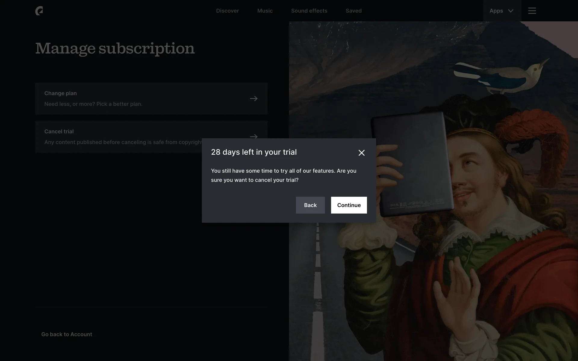Screen dimensions: 578x361
Task: Click the Epidemic Sound logo icon
Action: tap(39, 11)
